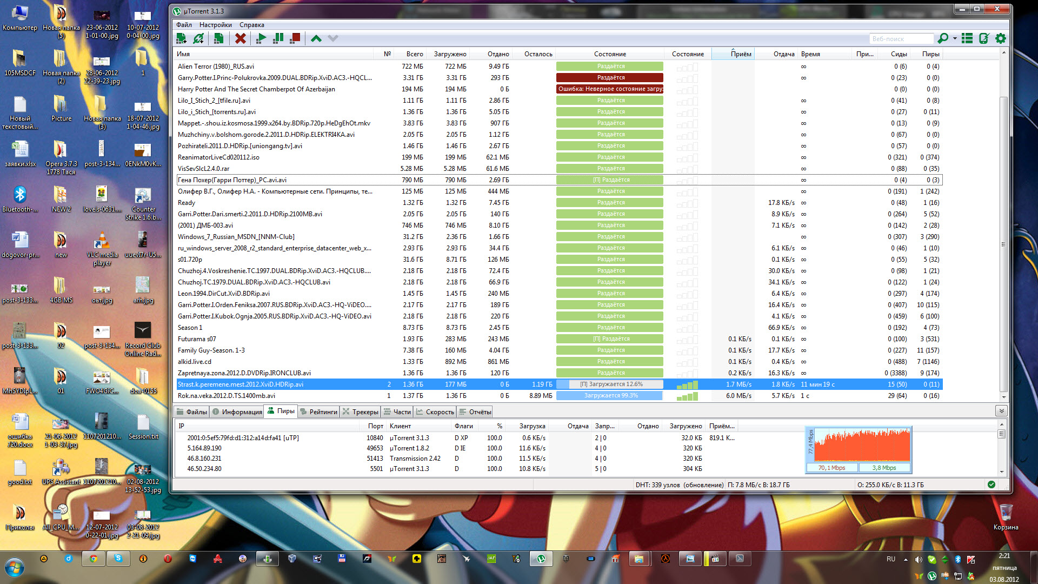Sort peers by the Клиент column header

(420, 426)
